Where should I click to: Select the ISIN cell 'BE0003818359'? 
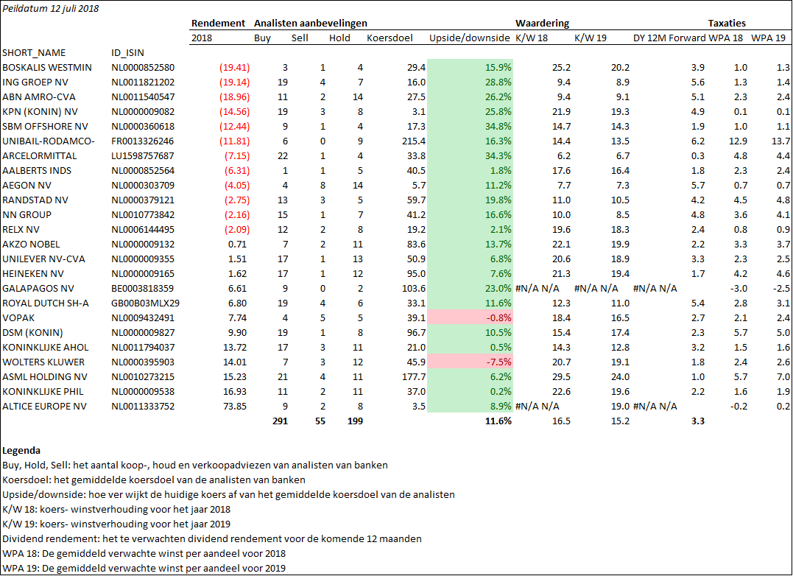[x=143, y=288]
